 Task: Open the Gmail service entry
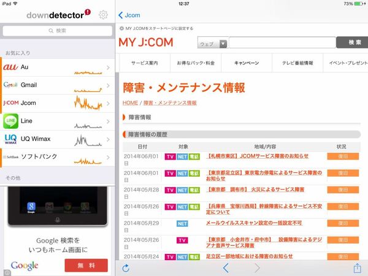pyautogui.click(x=58, y=85)
